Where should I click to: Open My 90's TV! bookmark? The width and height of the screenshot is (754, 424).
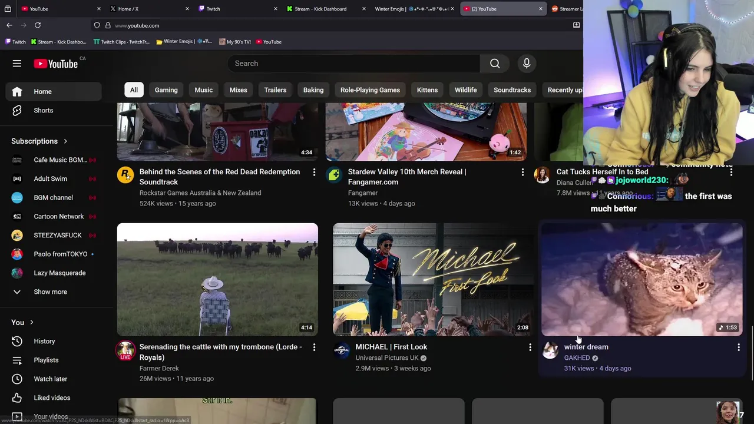(x=235, y=42)
